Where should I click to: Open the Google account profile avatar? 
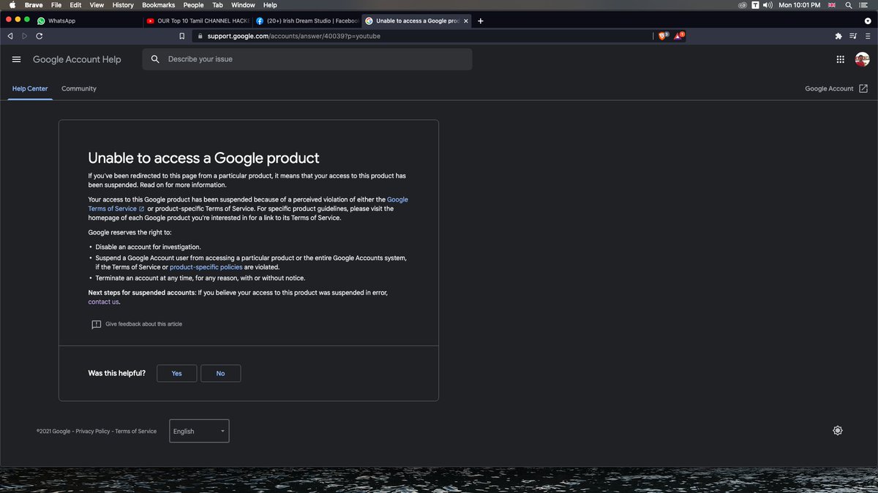[x=862, y=59]
